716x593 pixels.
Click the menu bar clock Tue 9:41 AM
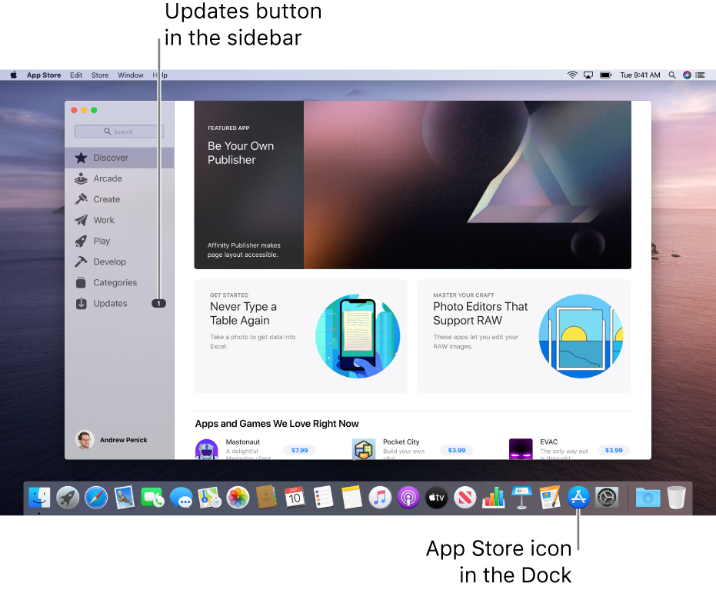640,75
